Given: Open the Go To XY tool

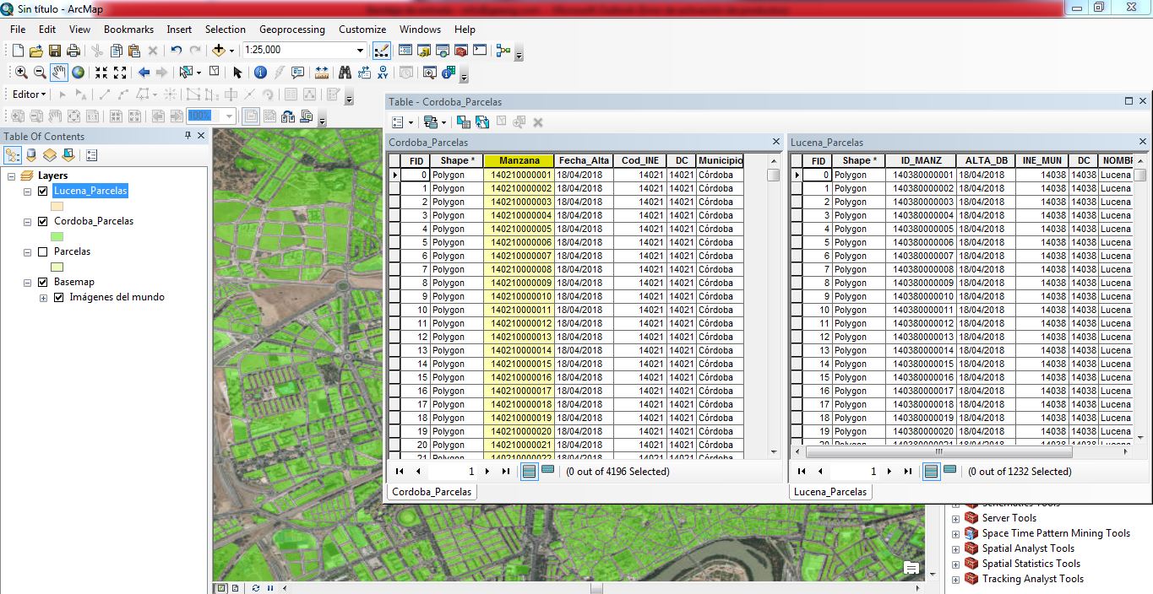Looking at the screenshot, I should 383,74.
